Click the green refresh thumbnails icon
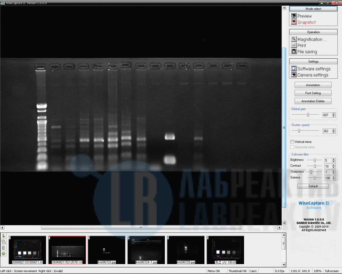Image resolution: width=342 pixels, height=274 pixels. (x=3, y=253)
